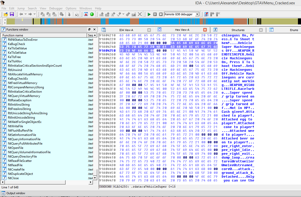Close the Structures tab
Screen dimensions: 301x197
[x=261, y=30]
